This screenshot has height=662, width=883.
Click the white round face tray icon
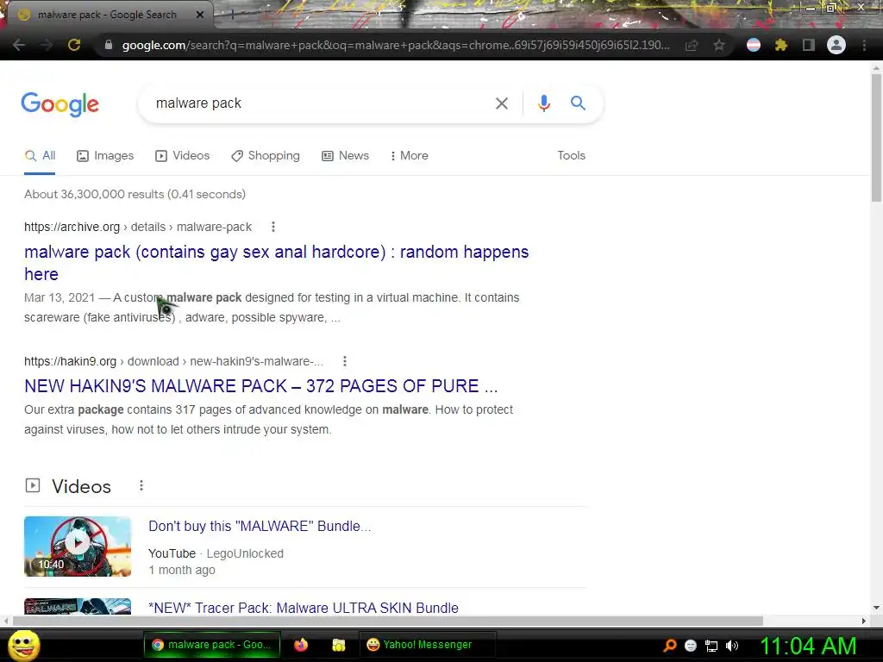point(691,646)
